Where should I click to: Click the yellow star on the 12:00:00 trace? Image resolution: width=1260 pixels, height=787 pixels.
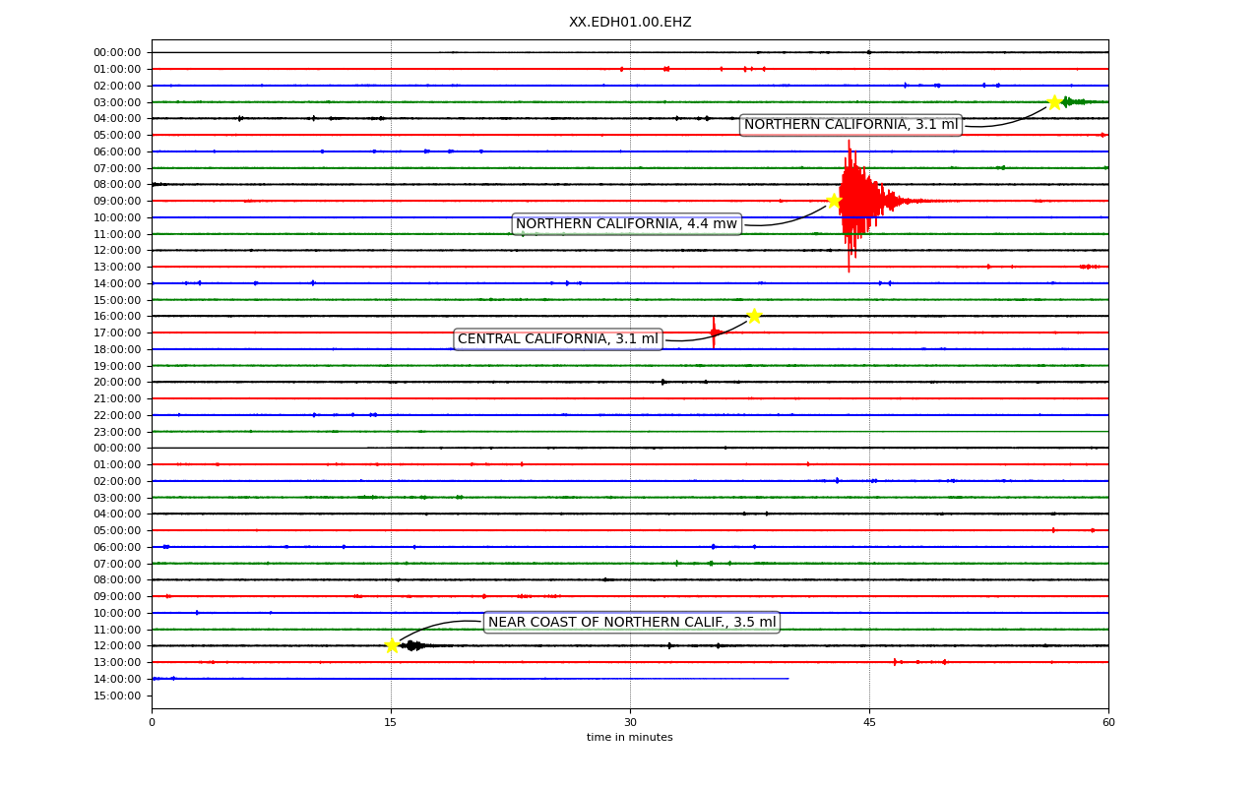tap(392, 645)
